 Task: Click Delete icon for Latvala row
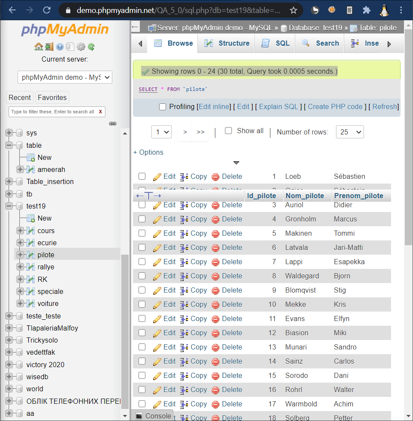(216, 248)
